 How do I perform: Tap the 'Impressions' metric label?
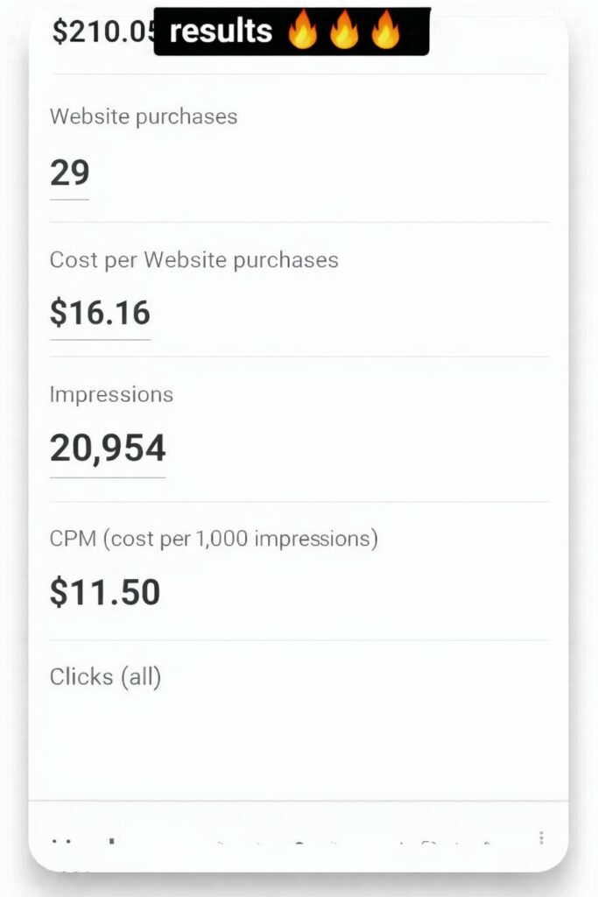pos(111,394)
